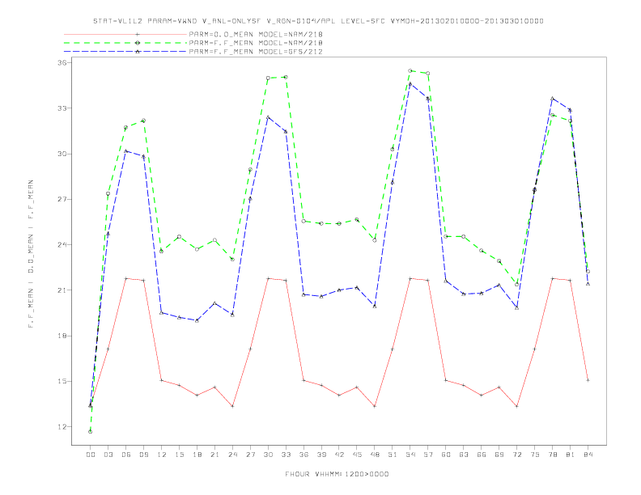Click x-axis tick label 84
The width and height of the screenshot is (641, 495).
point(588,455)
